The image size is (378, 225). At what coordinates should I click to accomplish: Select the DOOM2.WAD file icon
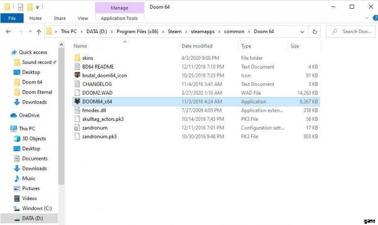tap(77, 92)
